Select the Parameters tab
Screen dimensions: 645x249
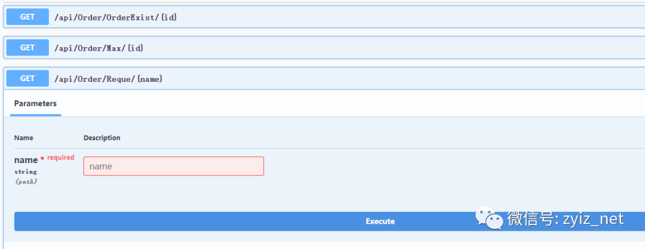click(35, 103)
